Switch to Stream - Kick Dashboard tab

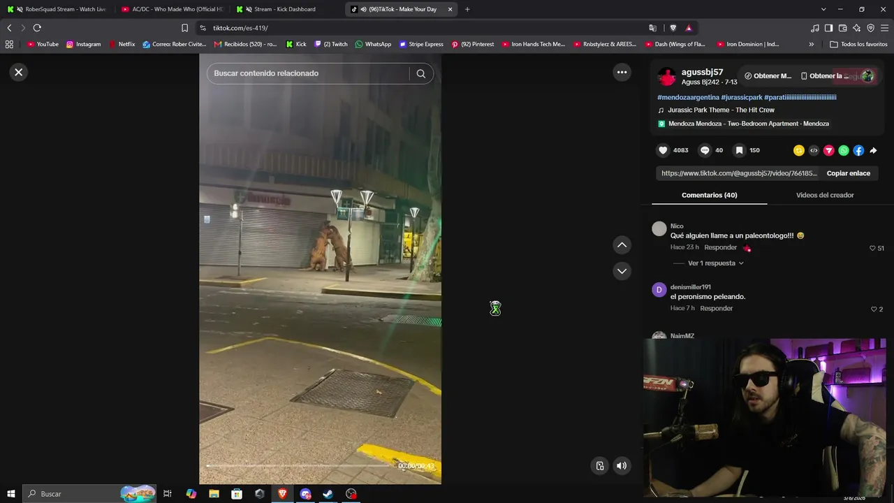[x=286, y=9]
